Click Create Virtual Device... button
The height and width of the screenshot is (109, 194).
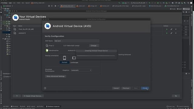(33, 96)
